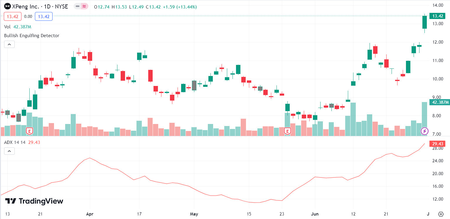
Task: Click the 24.00 ADX scale label
Action: pos(437,161)
